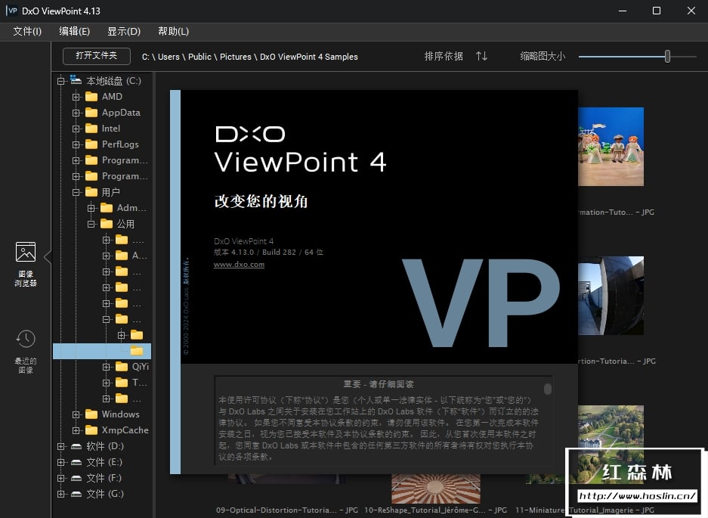The image size is (708, 518).
Task: Select the QiYi folder icon
Action: (x=122, y=367)
